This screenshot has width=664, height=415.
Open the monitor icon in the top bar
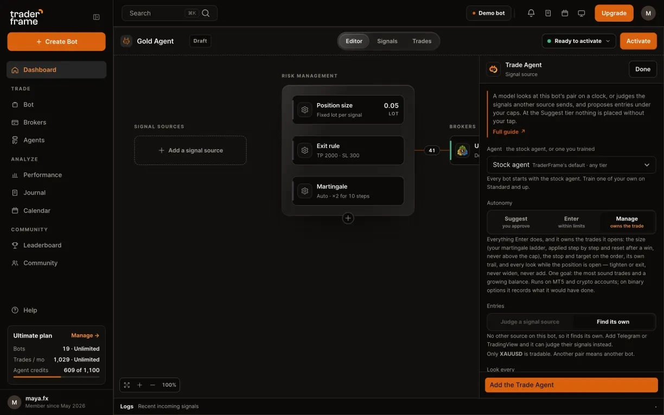(x=582, y=13)
